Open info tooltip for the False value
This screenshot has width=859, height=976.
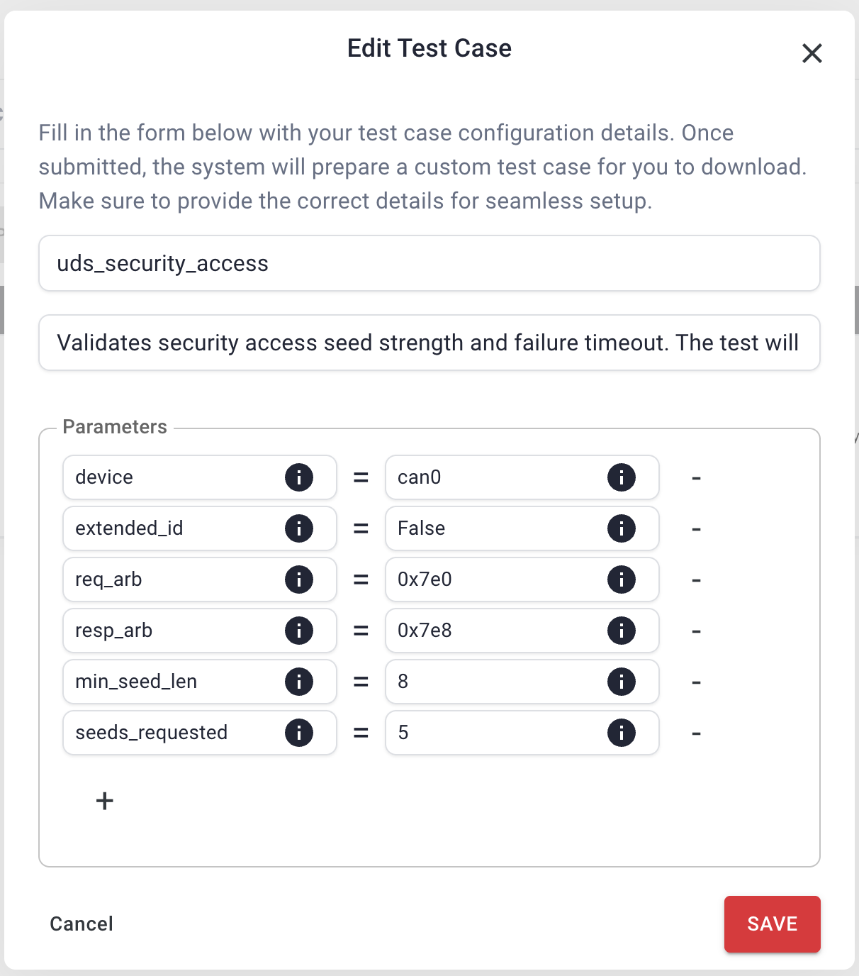[622, 528]
